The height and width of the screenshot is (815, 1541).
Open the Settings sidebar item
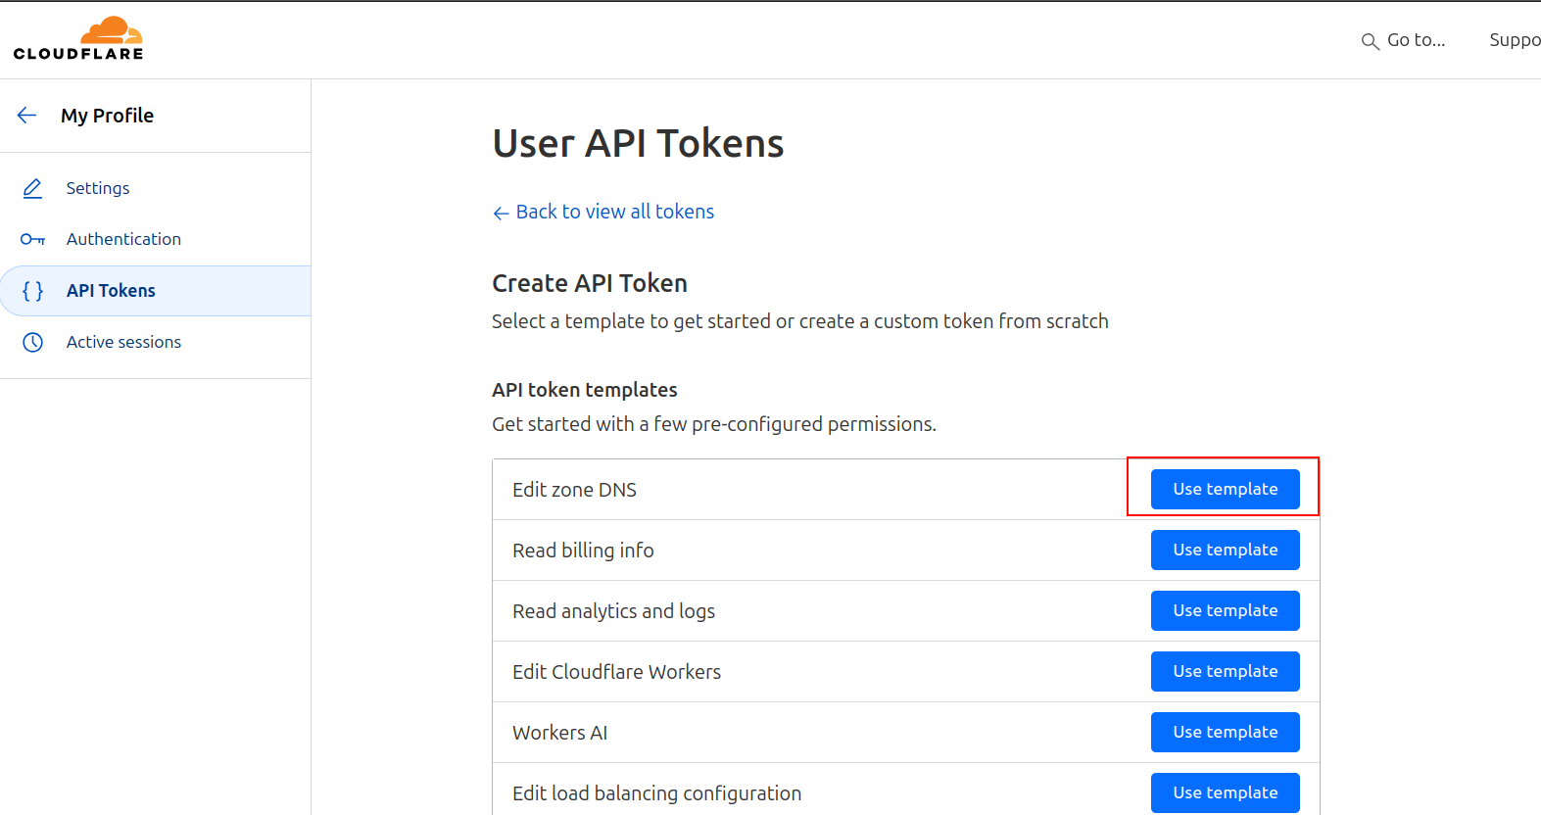[98, 188]
